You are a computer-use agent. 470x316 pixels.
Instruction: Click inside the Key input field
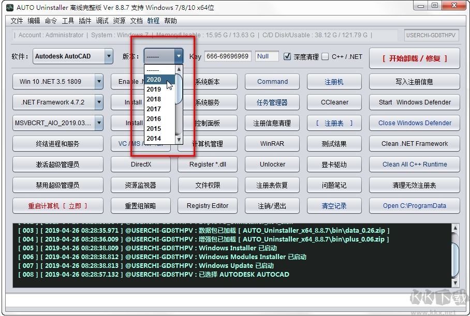[x=228, y=56]
